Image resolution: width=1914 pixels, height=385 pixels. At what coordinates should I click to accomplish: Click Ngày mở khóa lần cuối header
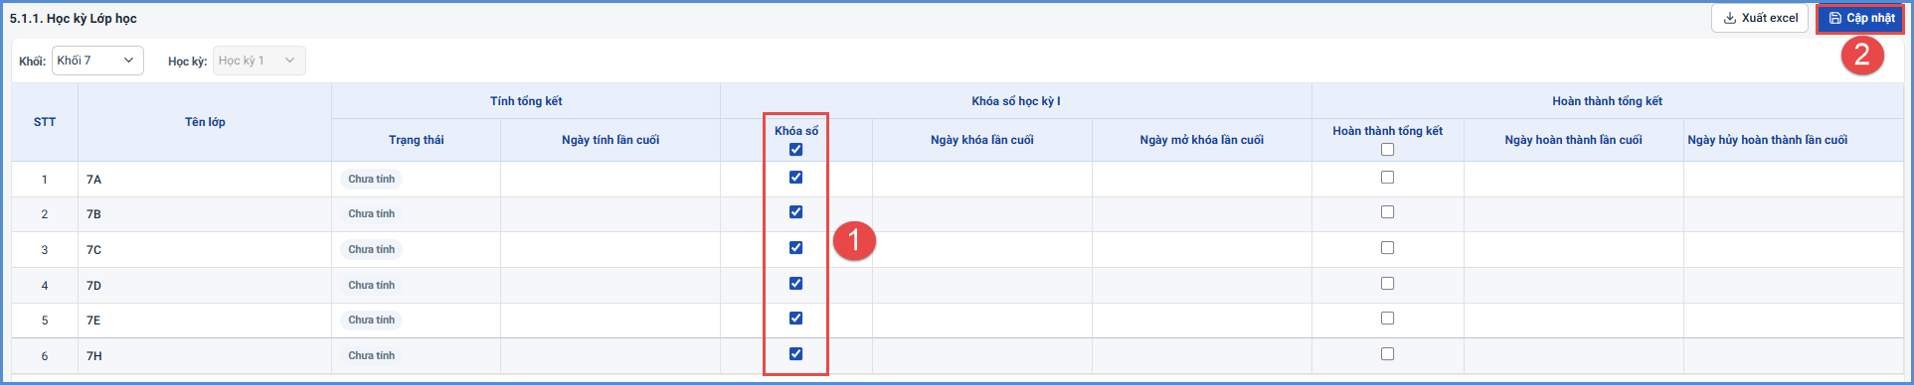[x=1202, y=140]
